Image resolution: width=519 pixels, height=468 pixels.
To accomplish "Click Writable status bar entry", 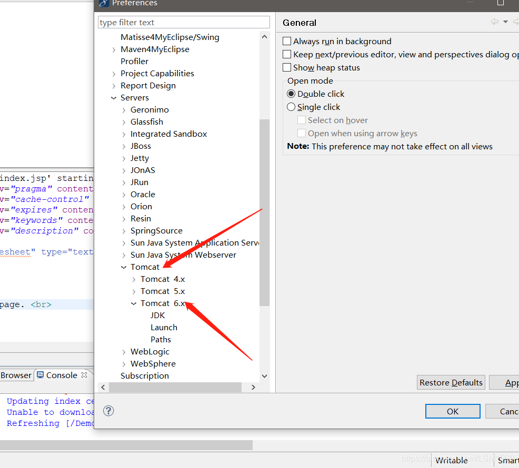I will 452,461.
